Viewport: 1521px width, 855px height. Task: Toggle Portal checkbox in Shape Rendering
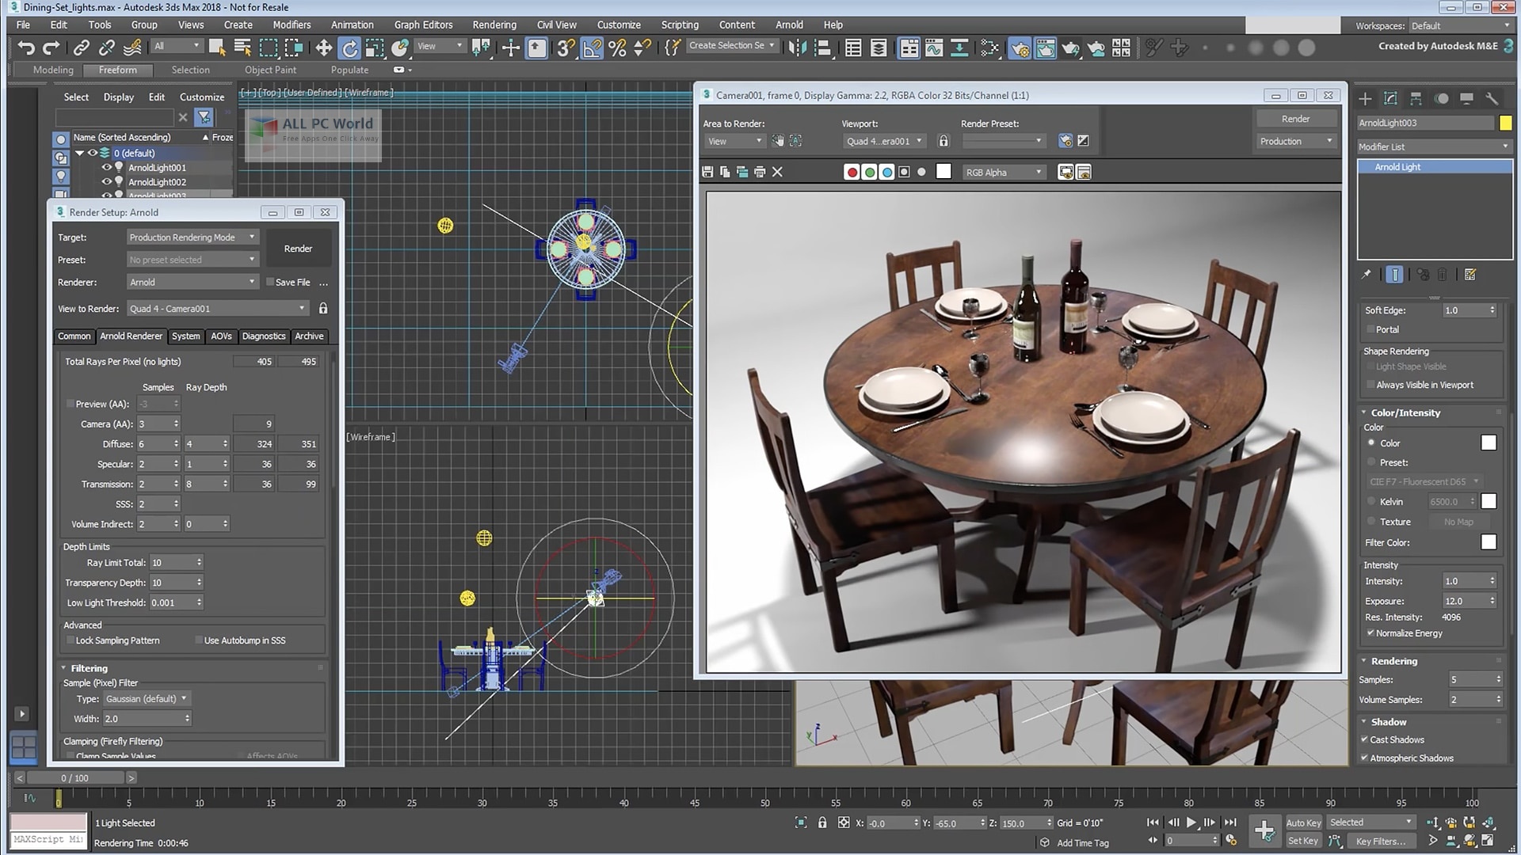(x=1370, y=329)
